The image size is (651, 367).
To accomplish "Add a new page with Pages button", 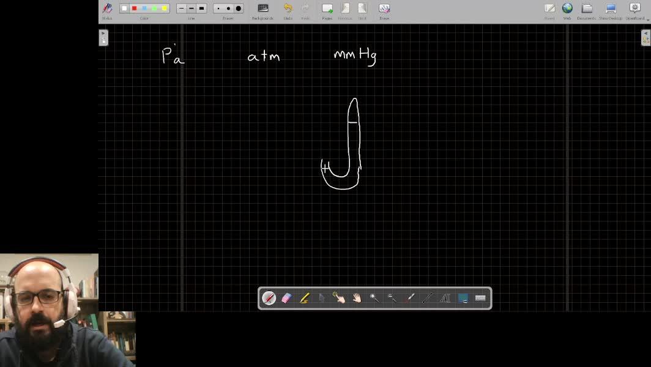I will coord(327,9).
